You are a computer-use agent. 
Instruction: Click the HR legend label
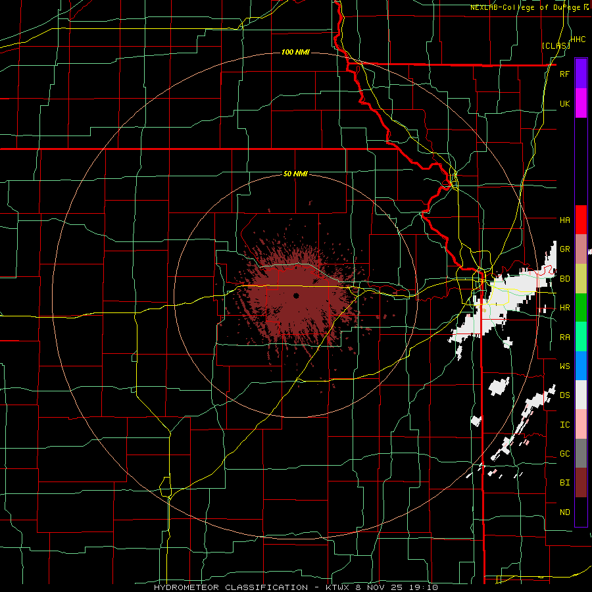[564, 308]
